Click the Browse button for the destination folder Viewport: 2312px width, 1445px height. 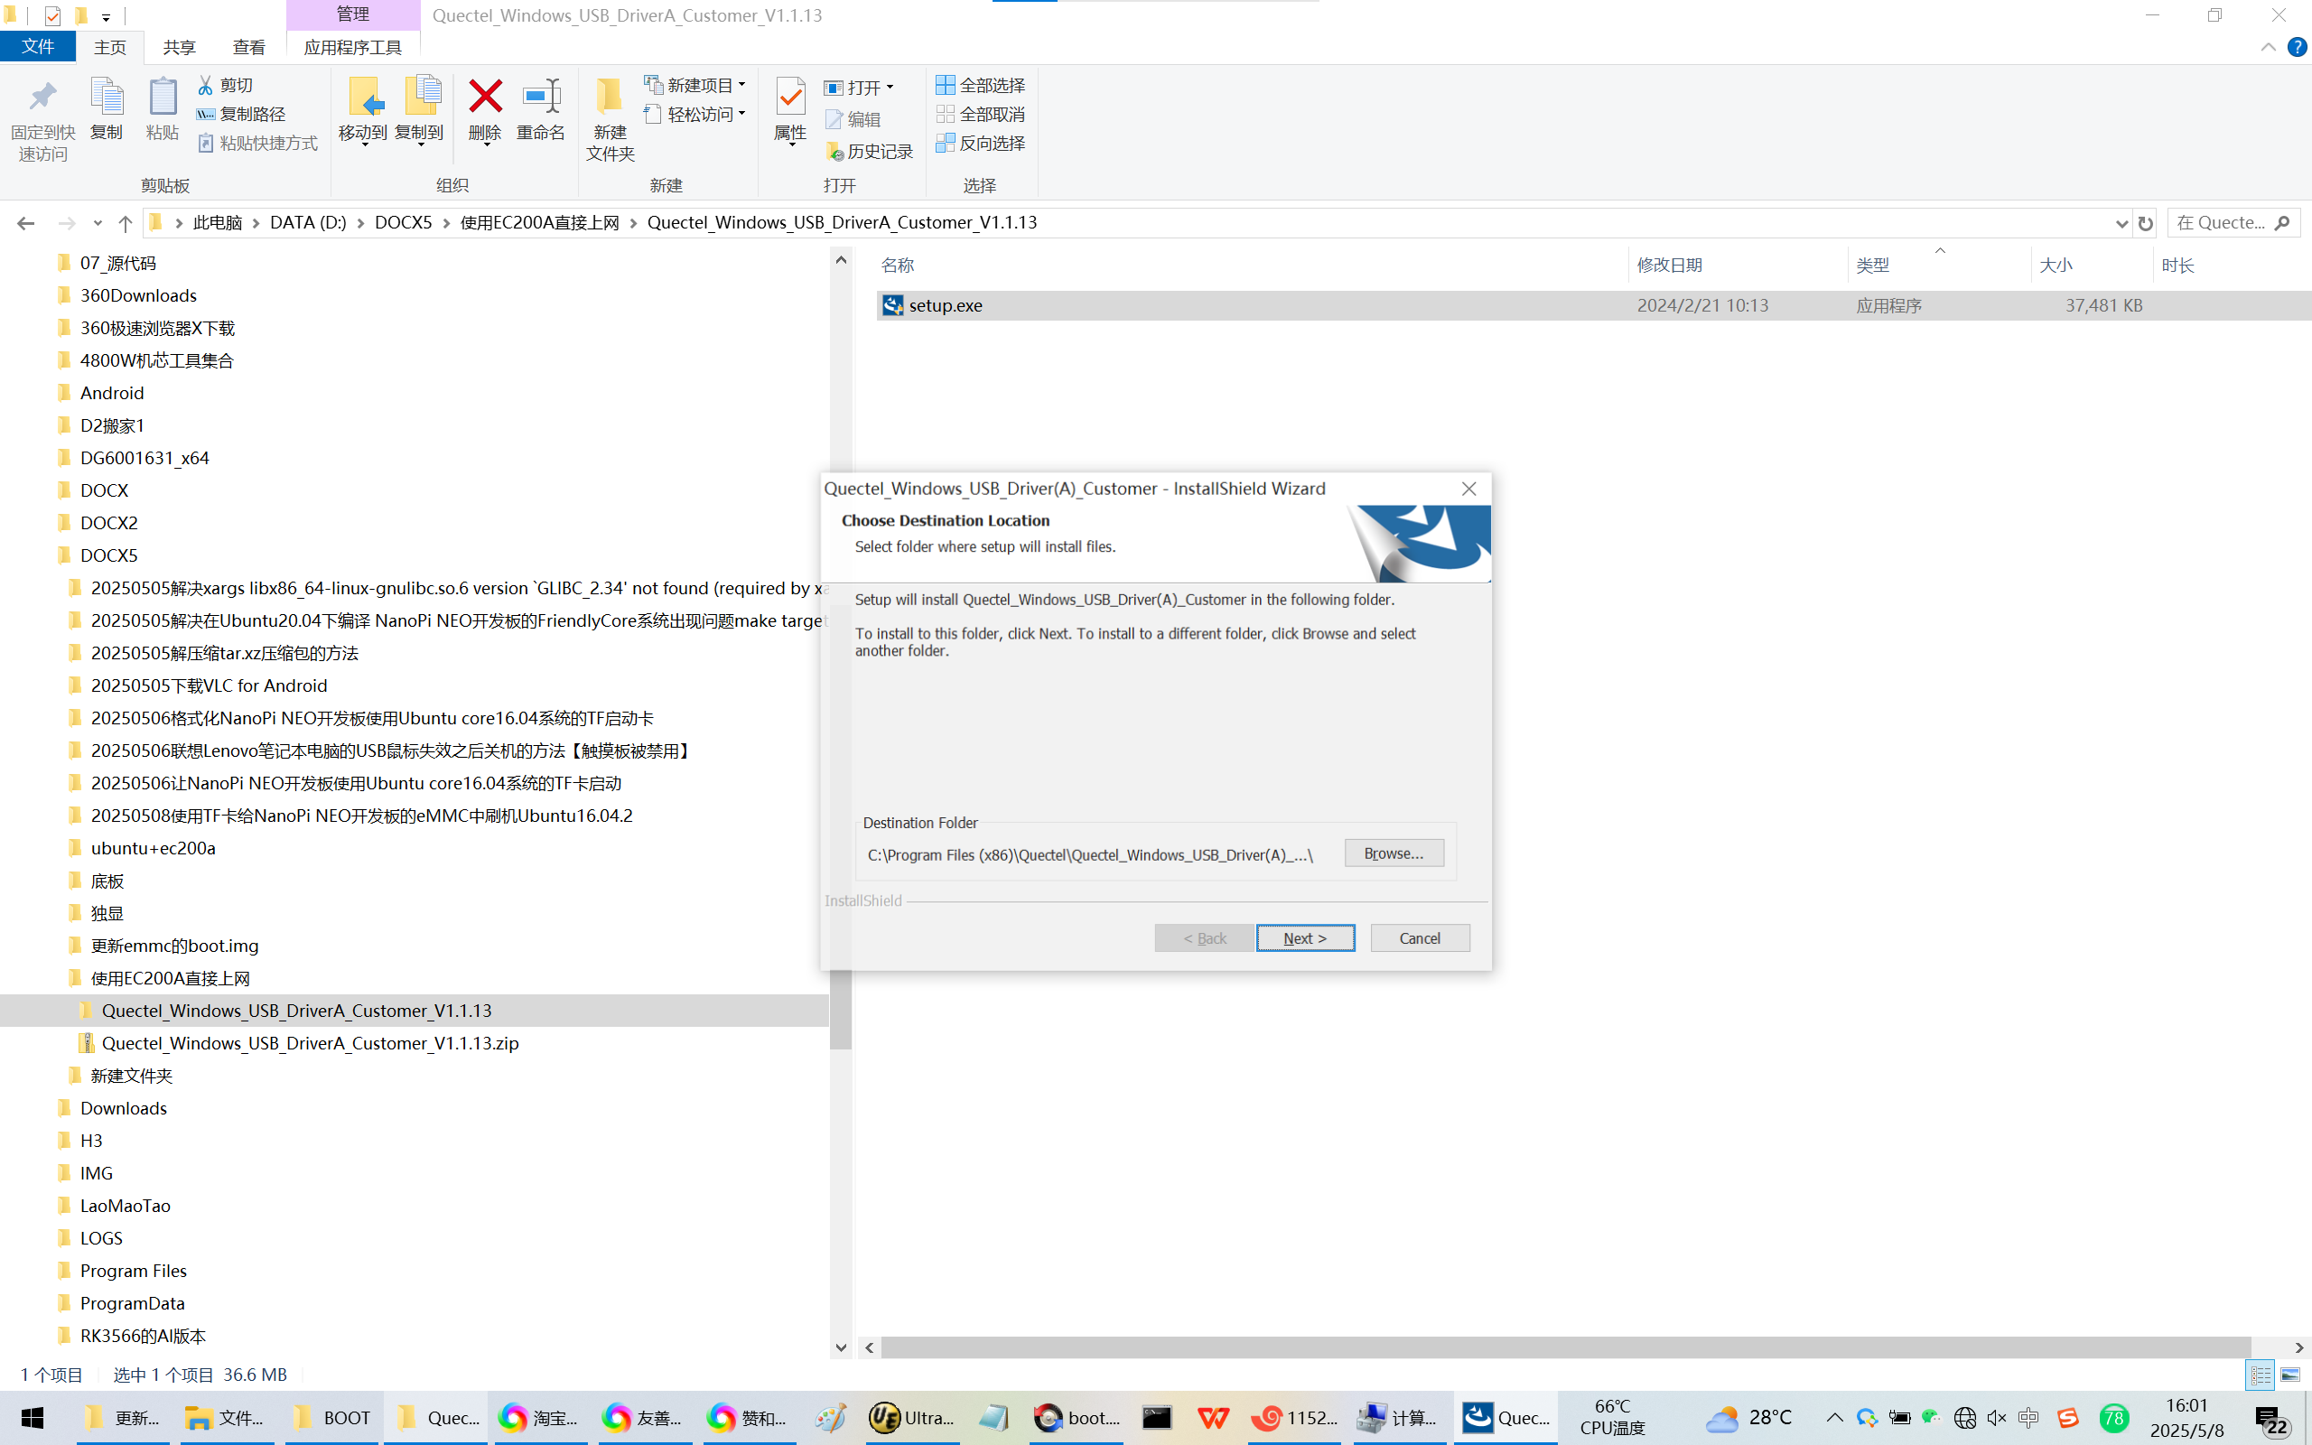pos(1393,853)
